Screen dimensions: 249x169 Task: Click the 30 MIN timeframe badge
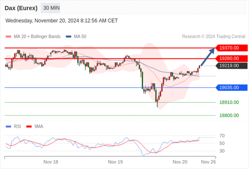click(x=50, y=8)
